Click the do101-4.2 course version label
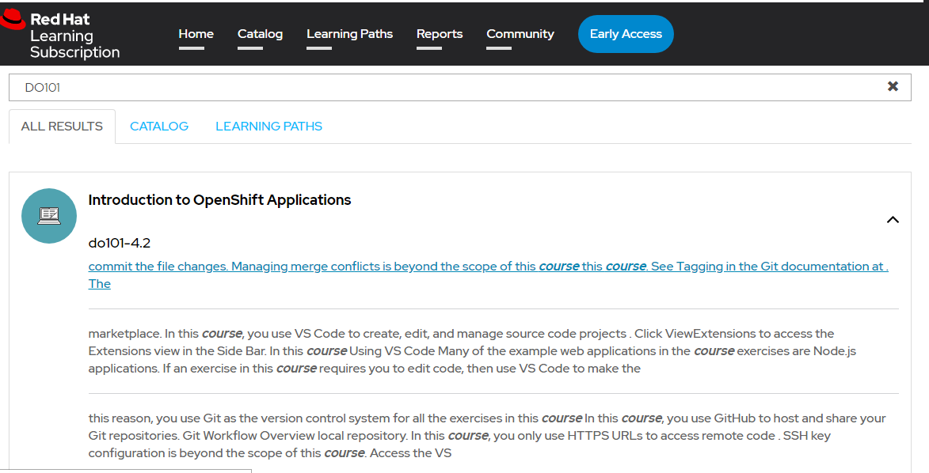The height and width of the screenshot is (473, 929). pyautogui.click(x=120, y=243)
